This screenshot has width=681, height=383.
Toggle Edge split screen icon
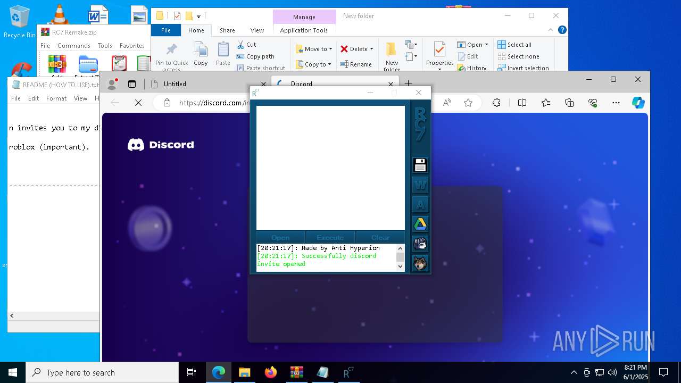(x=522, y=103)
